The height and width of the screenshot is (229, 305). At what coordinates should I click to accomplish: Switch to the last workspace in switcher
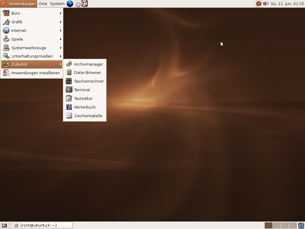coord(293,225)
